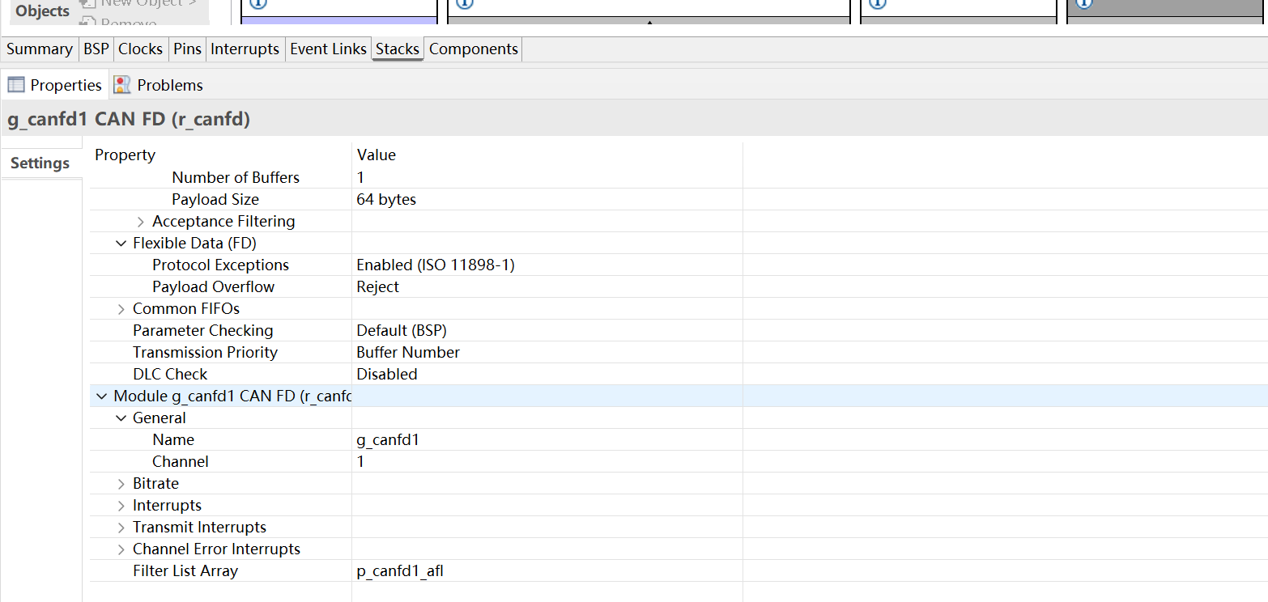Open the Components tab
The height and width of the screenshot is (602, 1268).
pos(474,49)
